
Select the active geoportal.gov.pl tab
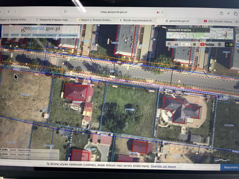(177, 21)
